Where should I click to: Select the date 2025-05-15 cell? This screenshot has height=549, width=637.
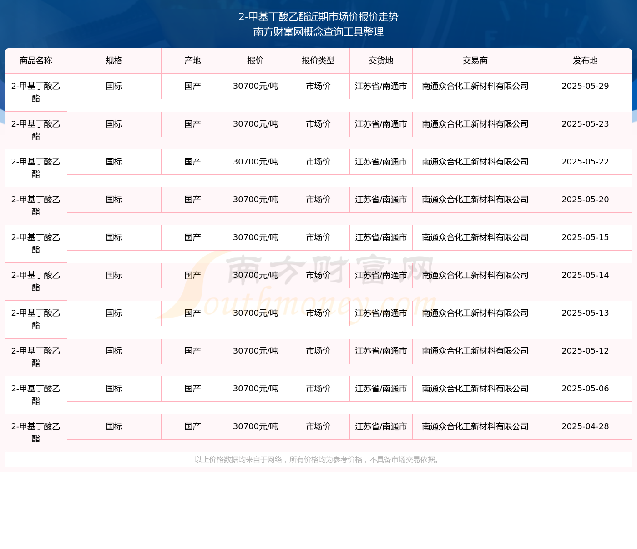[x=585, y=237]
